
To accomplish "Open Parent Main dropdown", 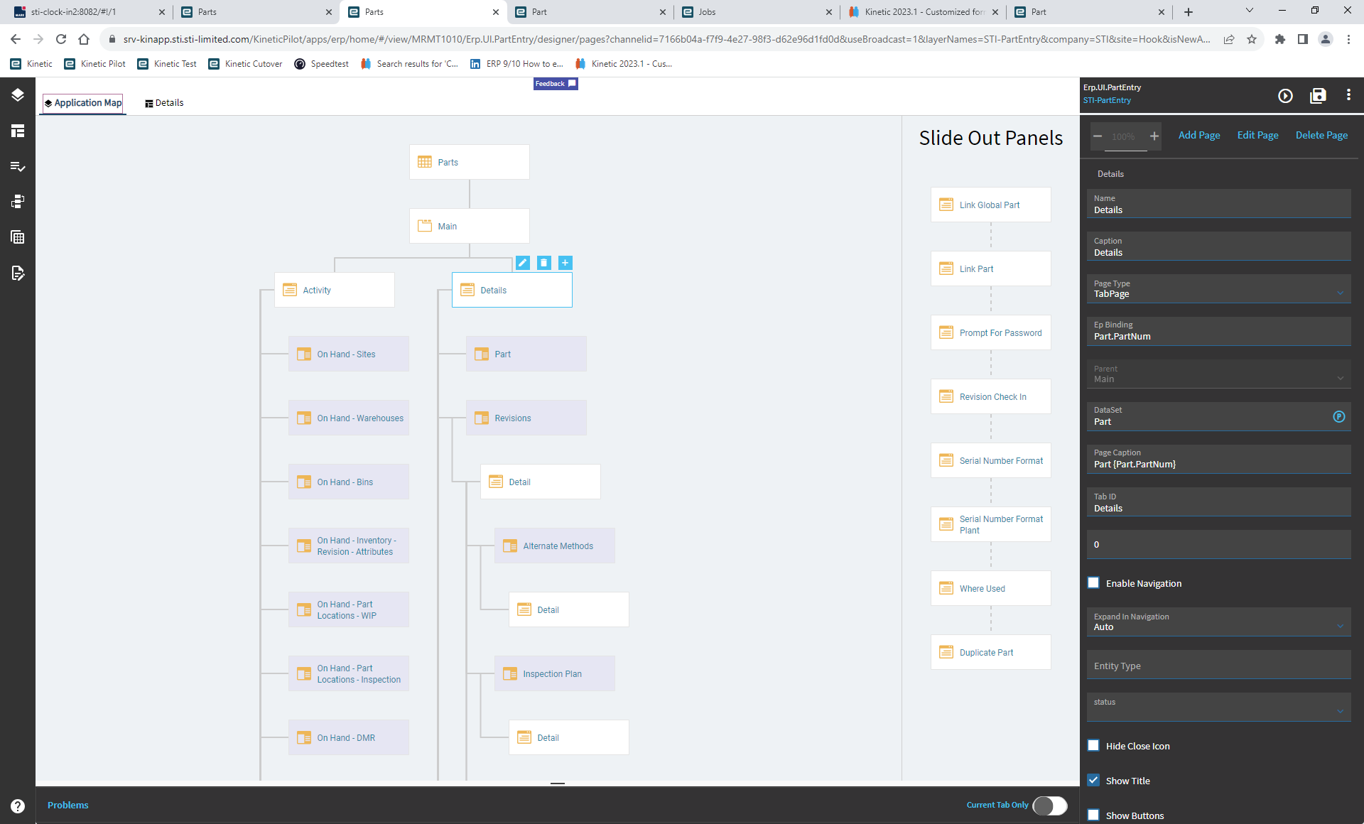I will point(1219,374).
